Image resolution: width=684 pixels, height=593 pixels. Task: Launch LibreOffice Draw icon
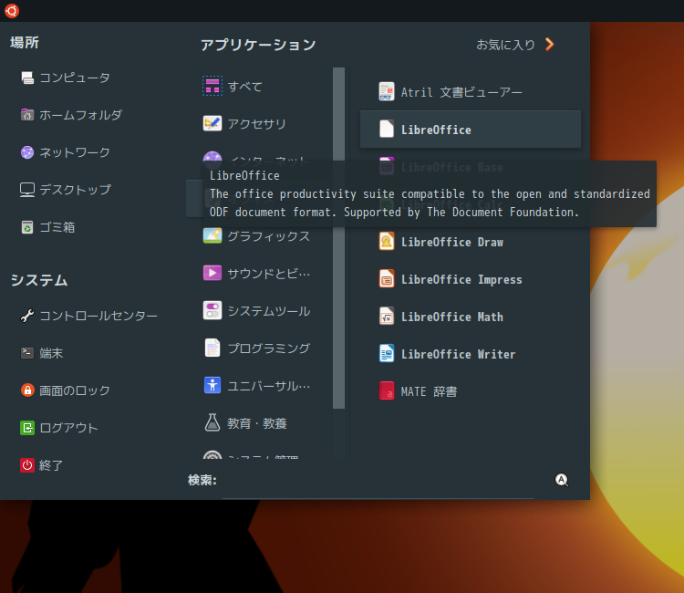click(387, 241)
